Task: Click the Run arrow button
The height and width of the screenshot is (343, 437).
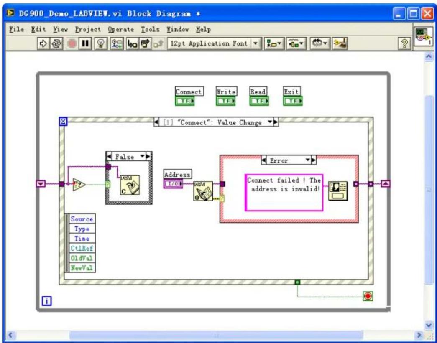Action: click(x=43, y=44)
